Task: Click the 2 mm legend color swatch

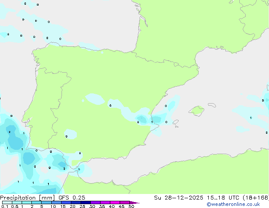Action: pyautogui.click(x=36, y=202)
